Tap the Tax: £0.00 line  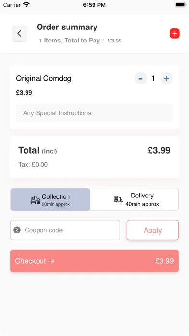[33, 164]
